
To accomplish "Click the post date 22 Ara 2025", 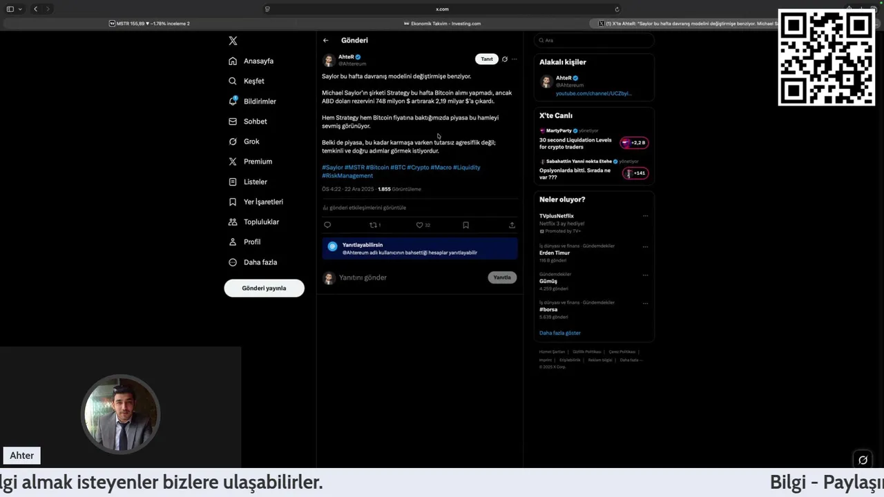I will (x=358, y=189).
